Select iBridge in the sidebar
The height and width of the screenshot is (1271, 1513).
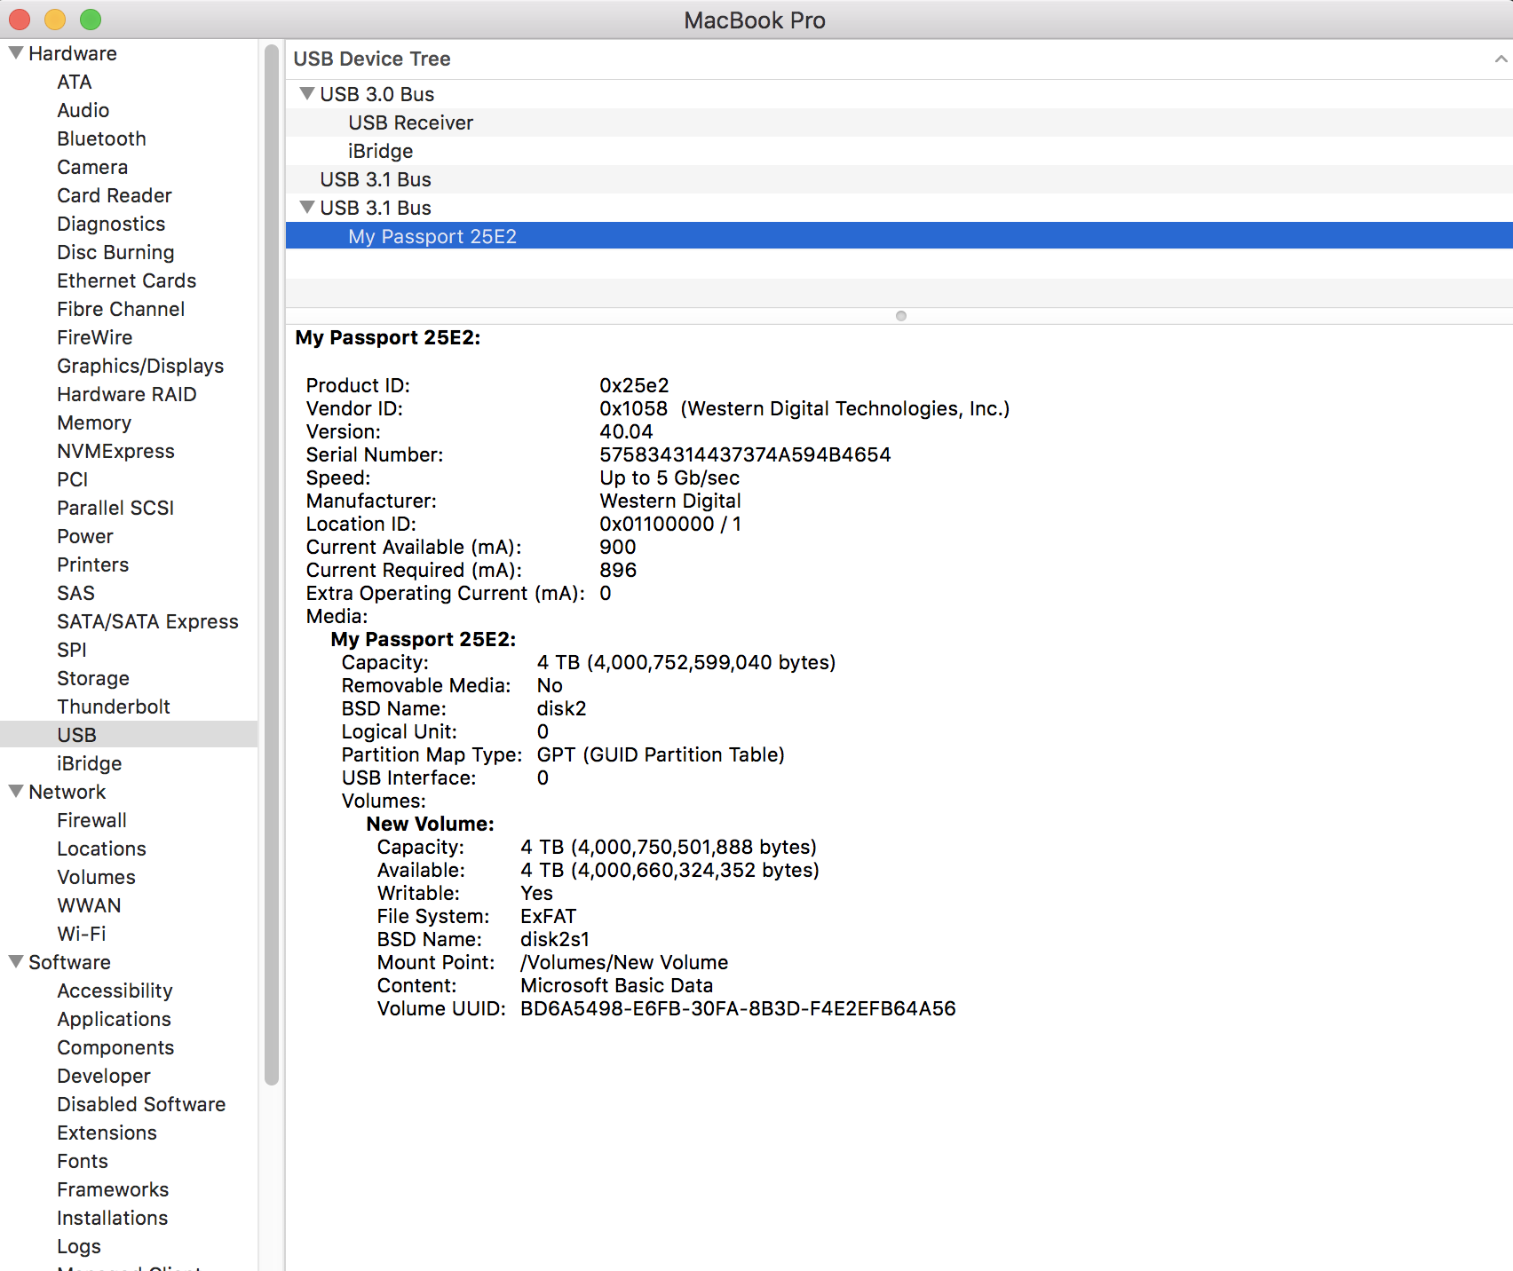90,763
